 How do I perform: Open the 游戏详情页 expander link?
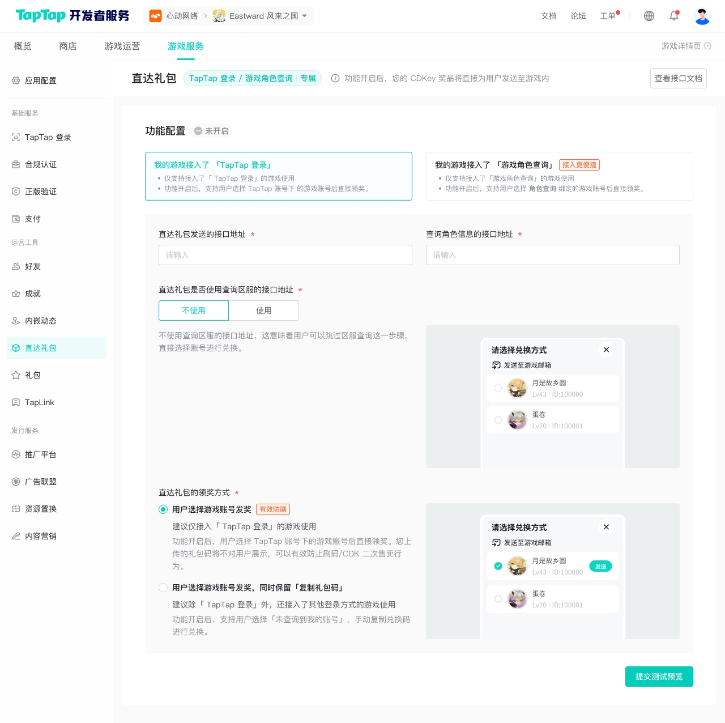click(686, 46)
